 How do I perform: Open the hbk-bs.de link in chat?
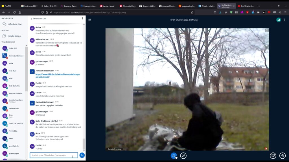point(58,75)
